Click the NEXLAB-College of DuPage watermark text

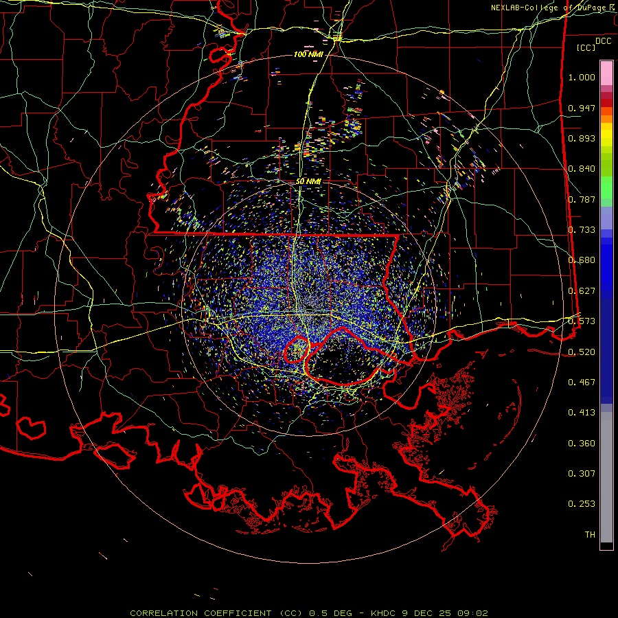coord(553,8)
